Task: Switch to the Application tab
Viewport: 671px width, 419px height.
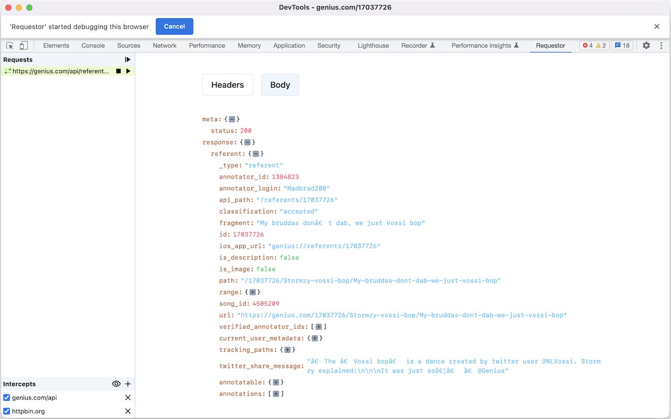Action: coord(289,46)
